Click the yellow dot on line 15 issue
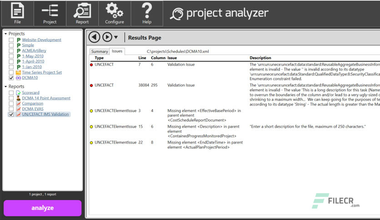 (x=91, y=127)
